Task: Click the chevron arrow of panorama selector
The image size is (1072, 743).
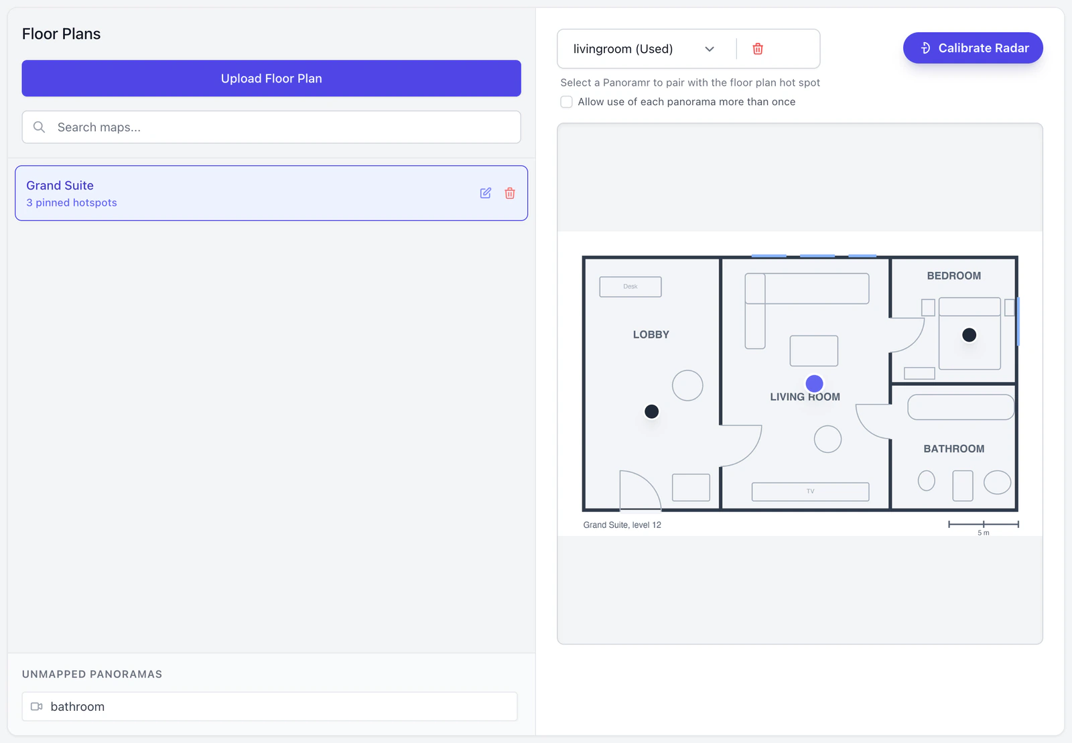Action: click(710, 49)
